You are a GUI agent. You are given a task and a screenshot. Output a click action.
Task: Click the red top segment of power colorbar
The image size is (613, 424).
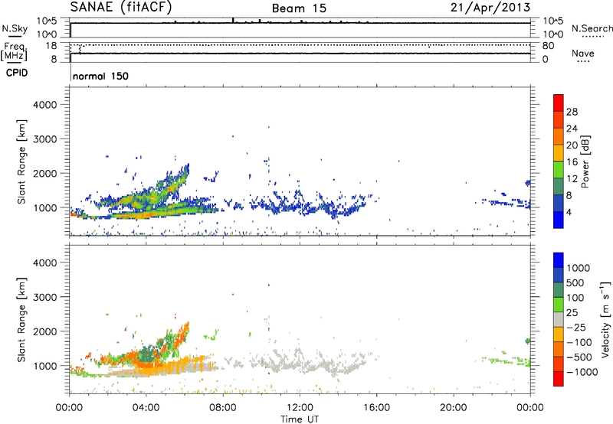pyautogui.click(x=559, y=103)
